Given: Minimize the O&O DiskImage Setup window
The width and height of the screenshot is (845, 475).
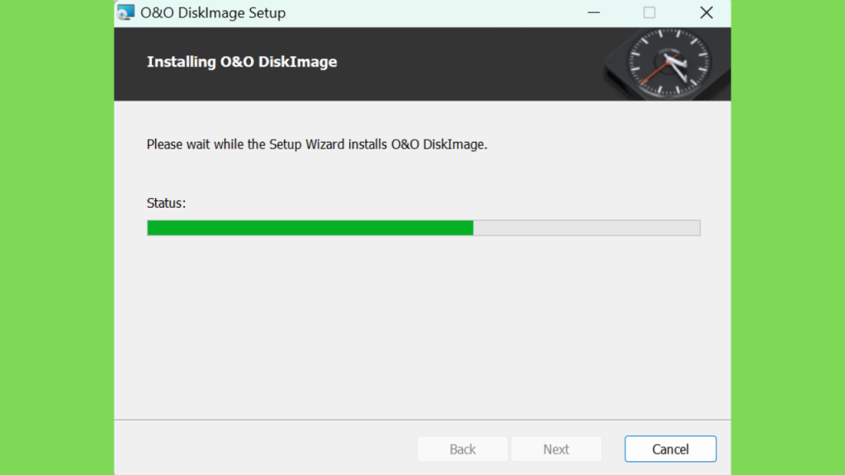Looking at the screenshot, I should (593, 12).
